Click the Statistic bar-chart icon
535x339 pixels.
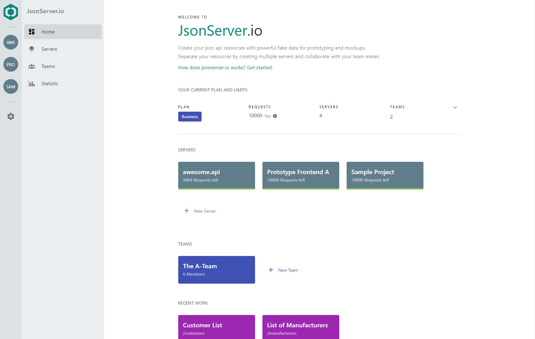32,83
